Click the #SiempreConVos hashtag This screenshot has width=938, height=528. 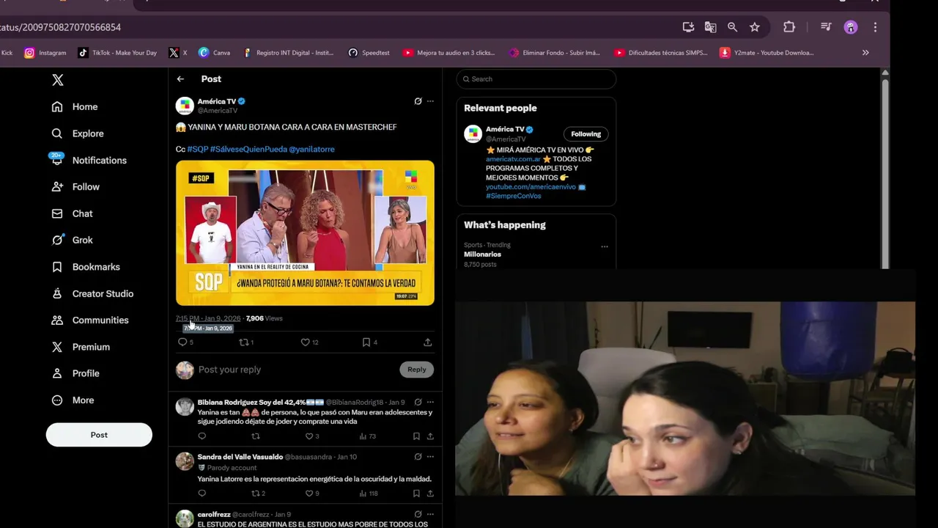pyautogui.click(x=513, y=196)
